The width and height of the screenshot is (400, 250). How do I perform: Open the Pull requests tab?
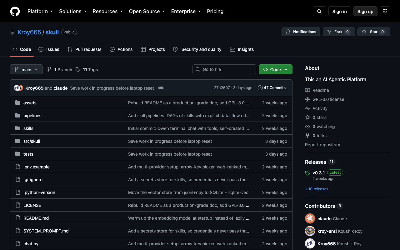84,49
